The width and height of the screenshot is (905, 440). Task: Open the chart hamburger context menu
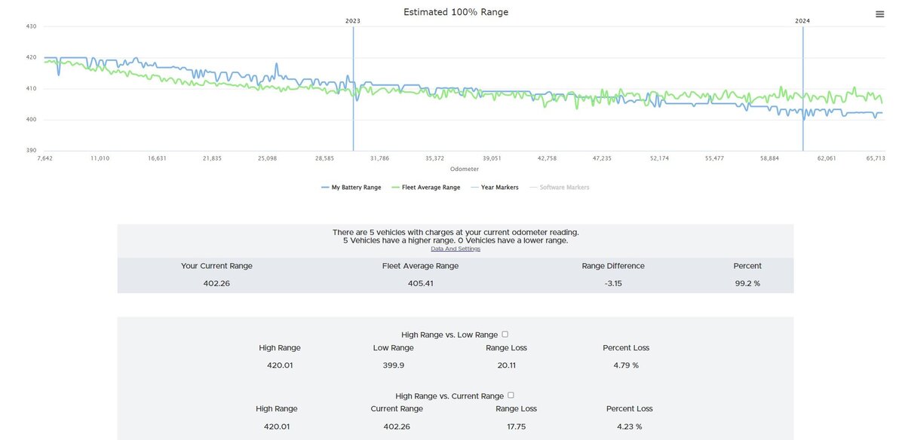(879, 14)
